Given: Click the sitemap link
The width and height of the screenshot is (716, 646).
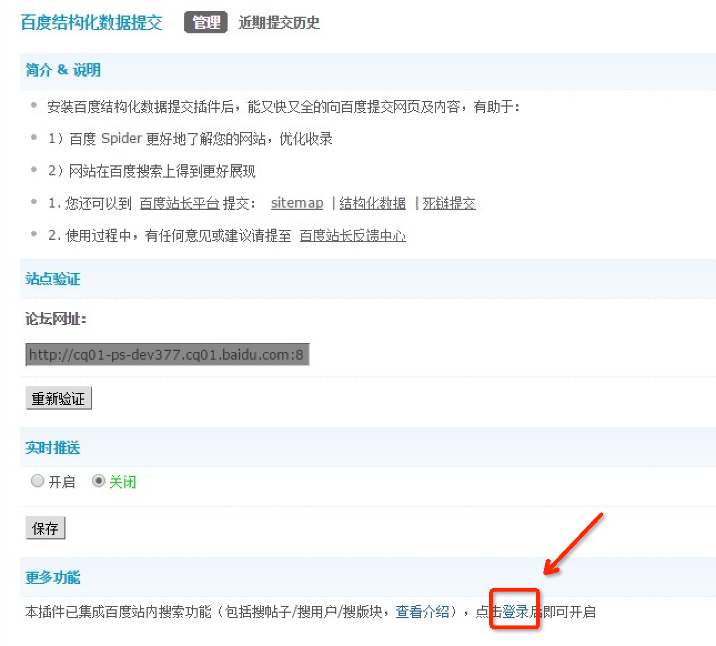Looking at the screenshot, I should click(297, 203).
